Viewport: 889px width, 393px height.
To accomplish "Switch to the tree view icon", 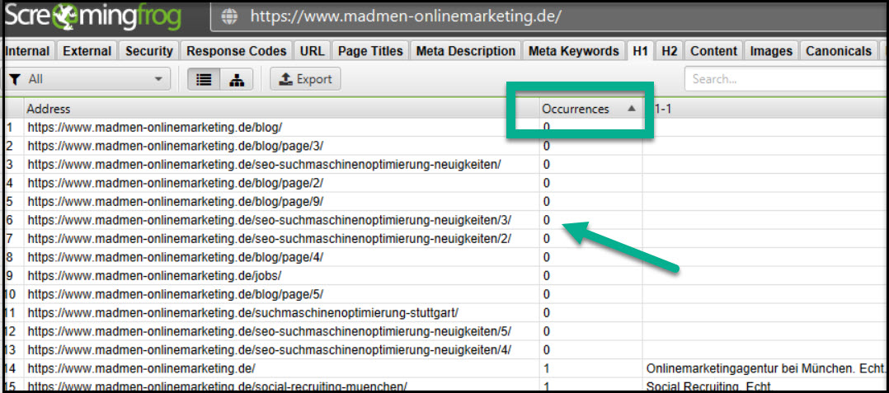I will [x=237, y=80].
